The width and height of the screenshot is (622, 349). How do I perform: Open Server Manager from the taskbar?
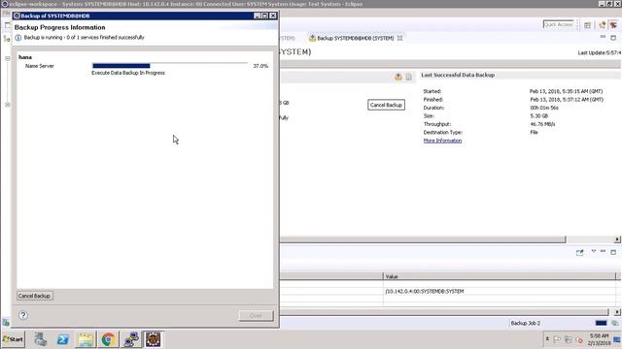[x=41, y=339]
